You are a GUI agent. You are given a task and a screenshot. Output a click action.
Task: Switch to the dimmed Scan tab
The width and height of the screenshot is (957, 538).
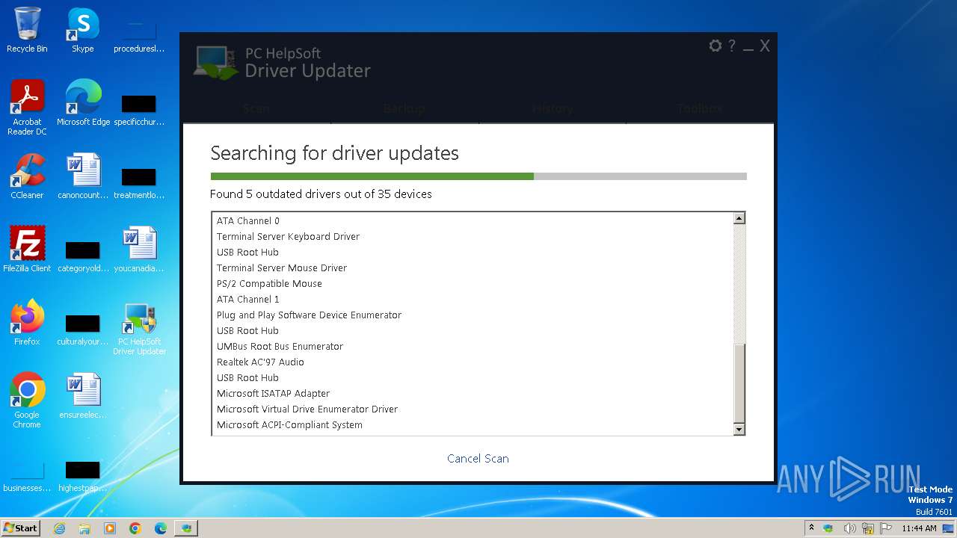click(x=256, y=109)
